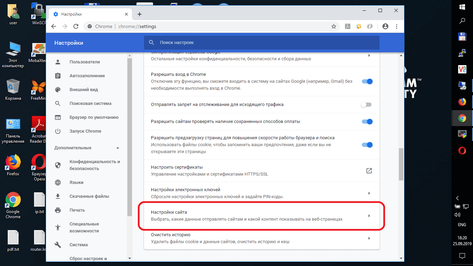The image size is (473, 266).
Task: Click the Запуск Chrome power icon
Action: pyautogui.click(x=58, y=131)
